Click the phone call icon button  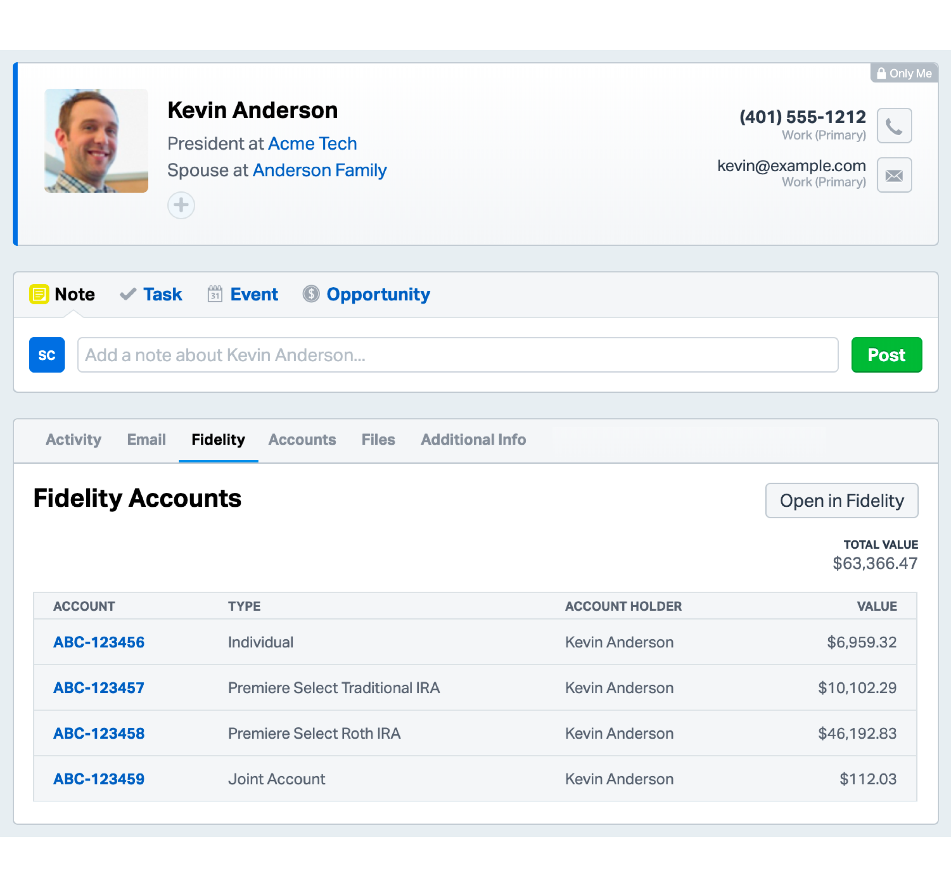click(x=894, y=126)
